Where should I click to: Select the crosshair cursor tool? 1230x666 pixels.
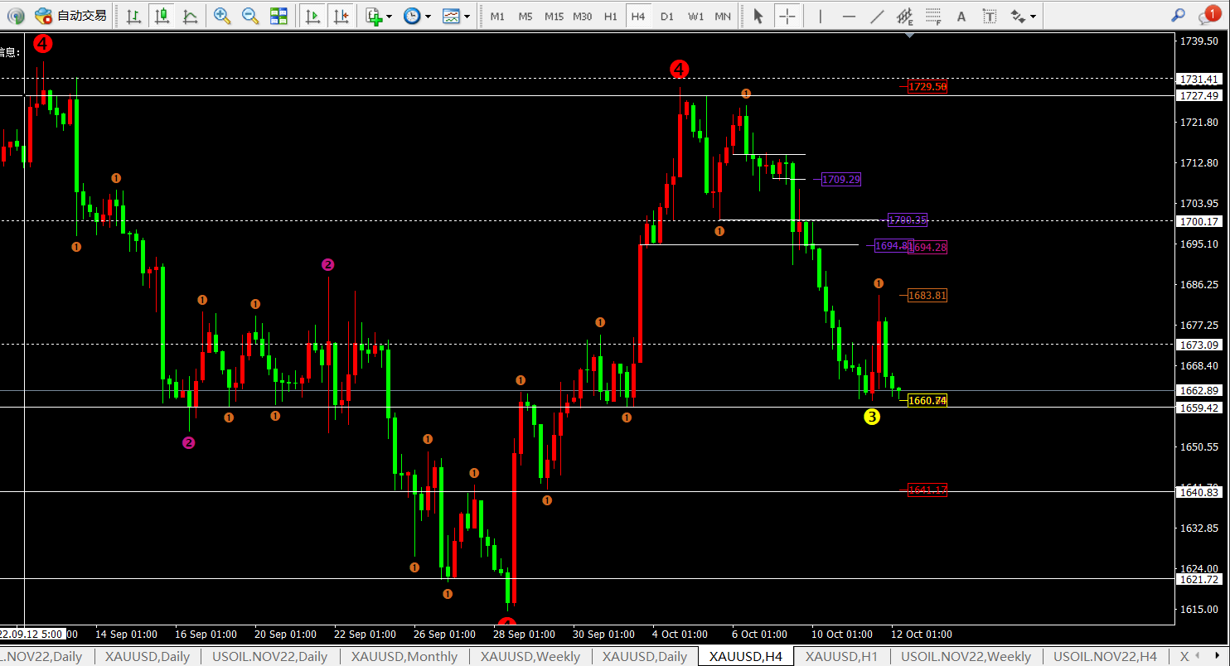(x=787, y=16)
